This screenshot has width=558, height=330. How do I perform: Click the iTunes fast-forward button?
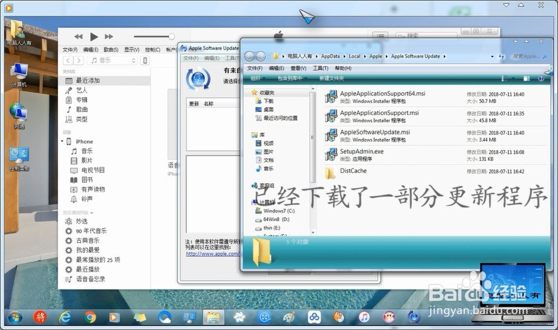click(109, 37)
